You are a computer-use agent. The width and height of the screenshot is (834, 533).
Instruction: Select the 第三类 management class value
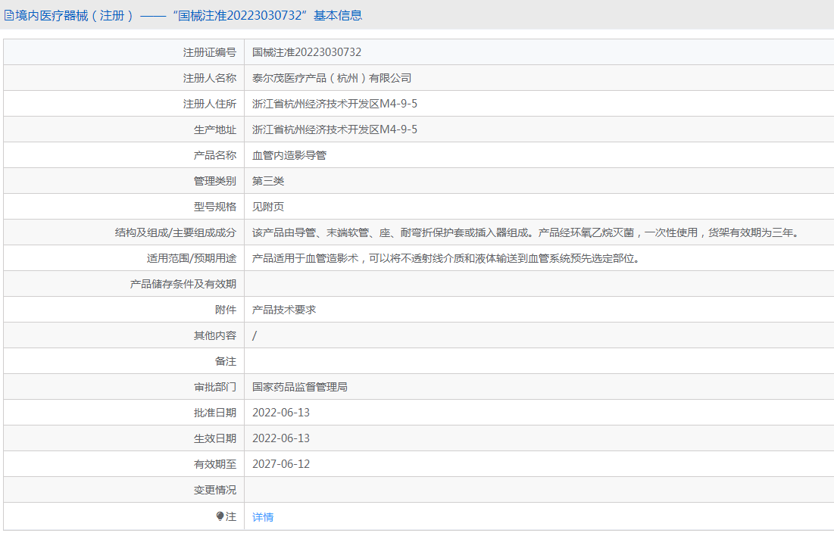click(268, 181)
